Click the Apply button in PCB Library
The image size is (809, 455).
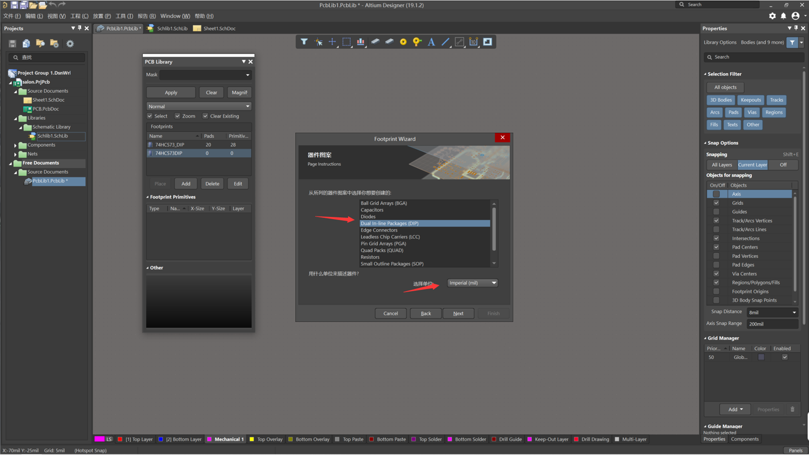(171, 92)
